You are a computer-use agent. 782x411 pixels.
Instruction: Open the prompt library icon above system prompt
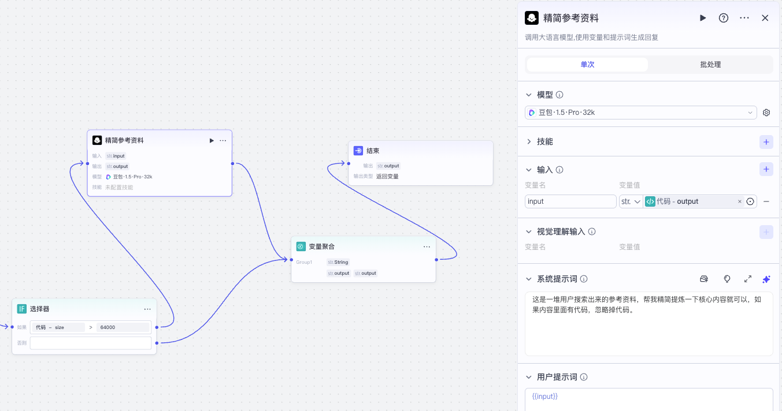[x=704, y=279]
